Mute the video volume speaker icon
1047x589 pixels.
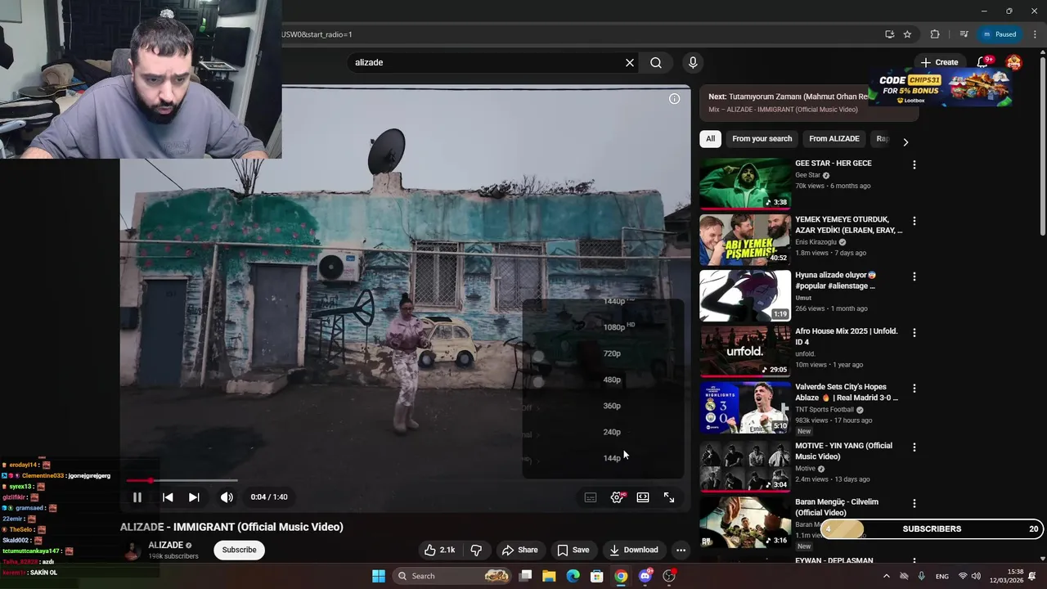(227, 497)
